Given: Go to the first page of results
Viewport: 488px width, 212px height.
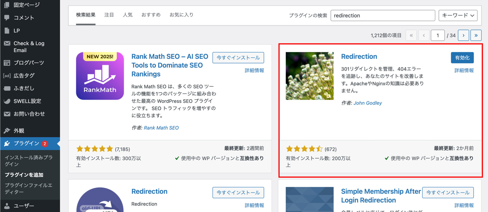Looking at the screenshot, I should 411,35.
